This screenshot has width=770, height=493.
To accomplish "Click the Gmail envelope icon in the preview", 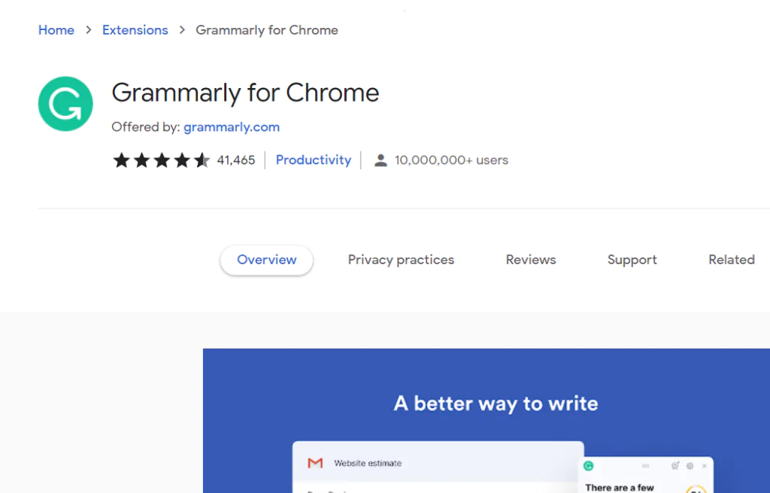I will tap(314, 463).
